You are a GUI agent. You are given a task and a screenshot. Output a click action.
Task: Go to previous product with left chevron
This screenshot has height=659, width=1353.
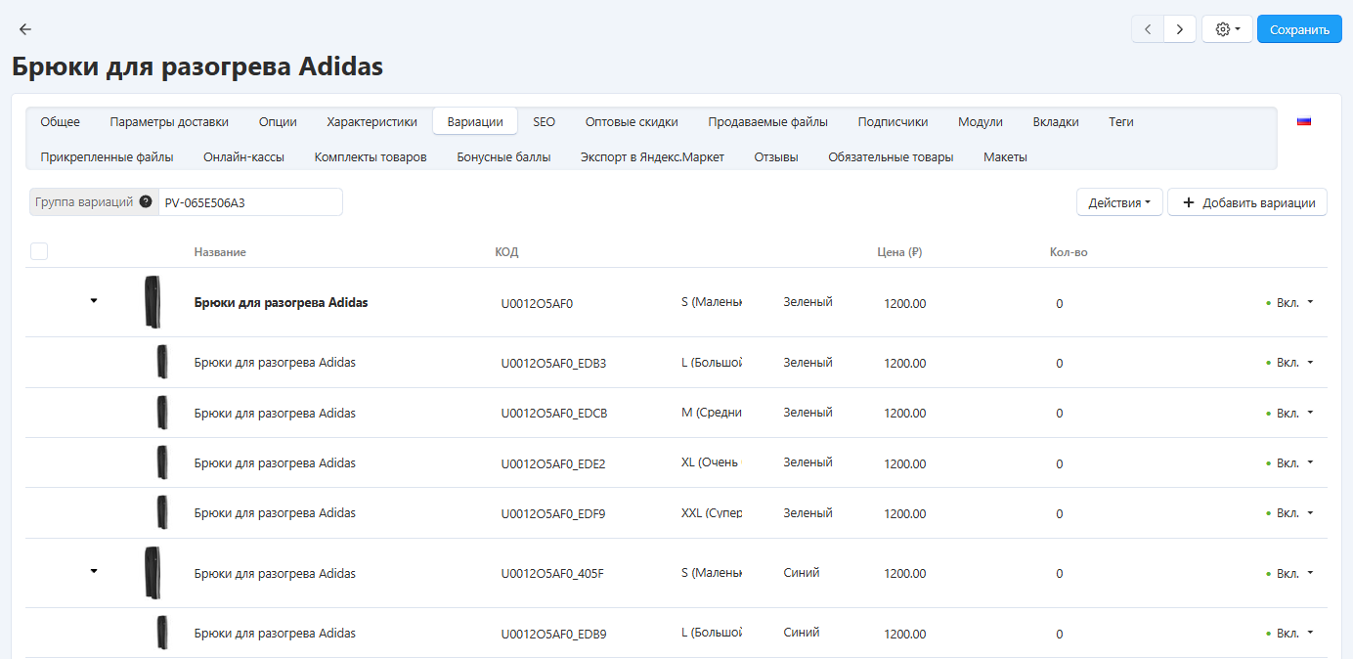coord(1148,29)
